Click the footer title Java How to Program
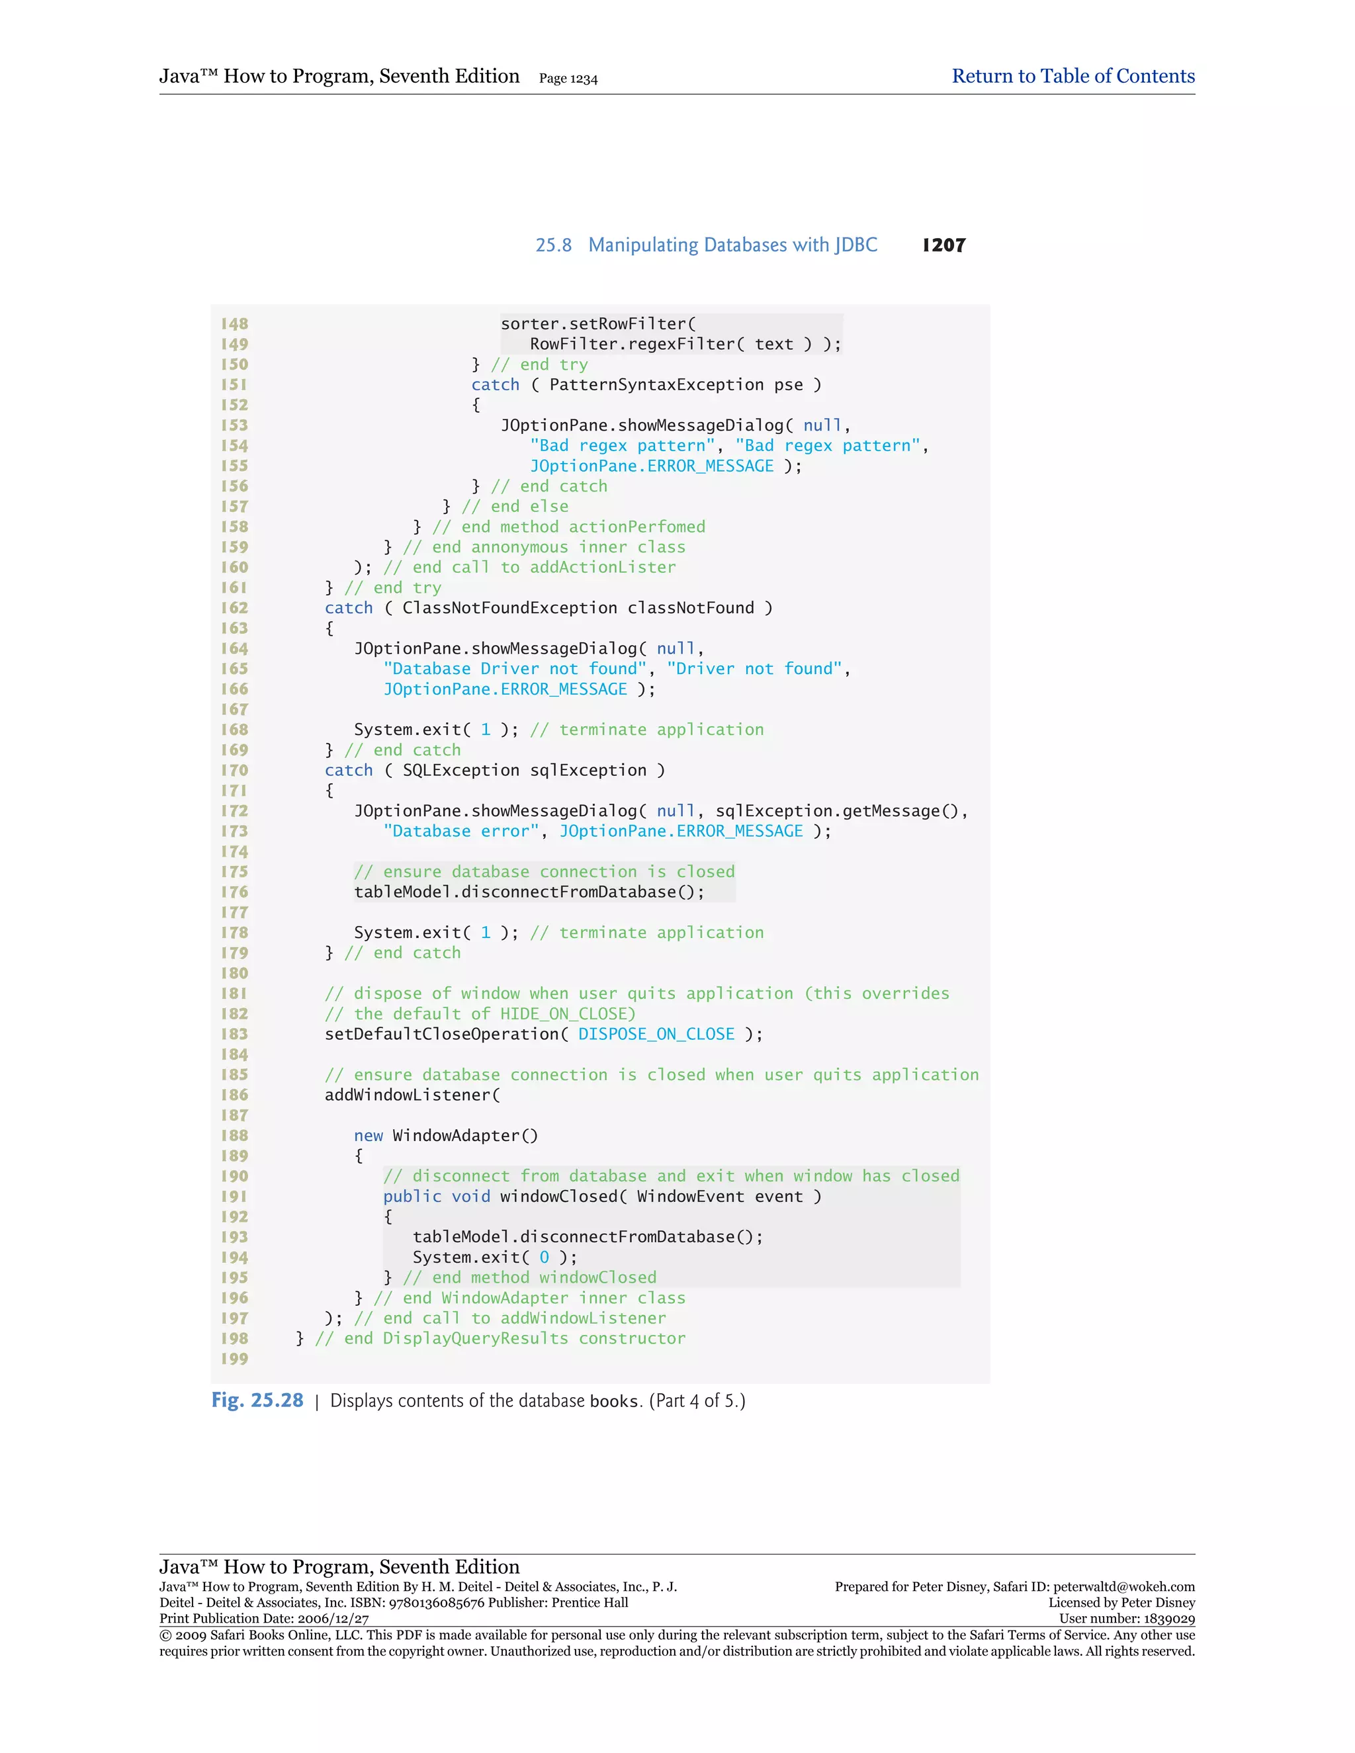 tap(339, 1566)
